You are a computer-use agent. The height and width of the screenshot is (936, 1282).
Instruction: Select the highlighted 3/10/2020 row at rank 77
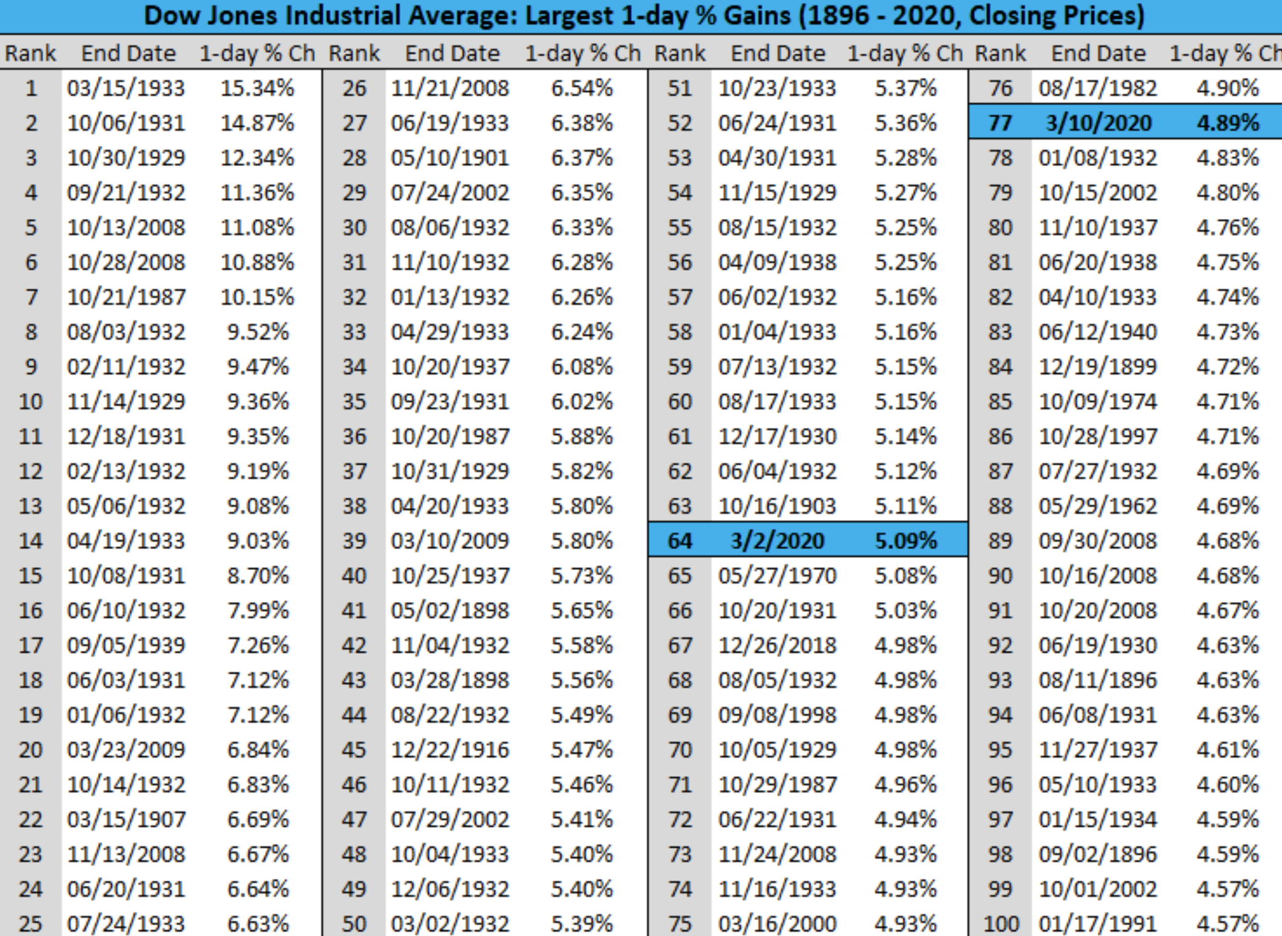(x=1125, y=122)
